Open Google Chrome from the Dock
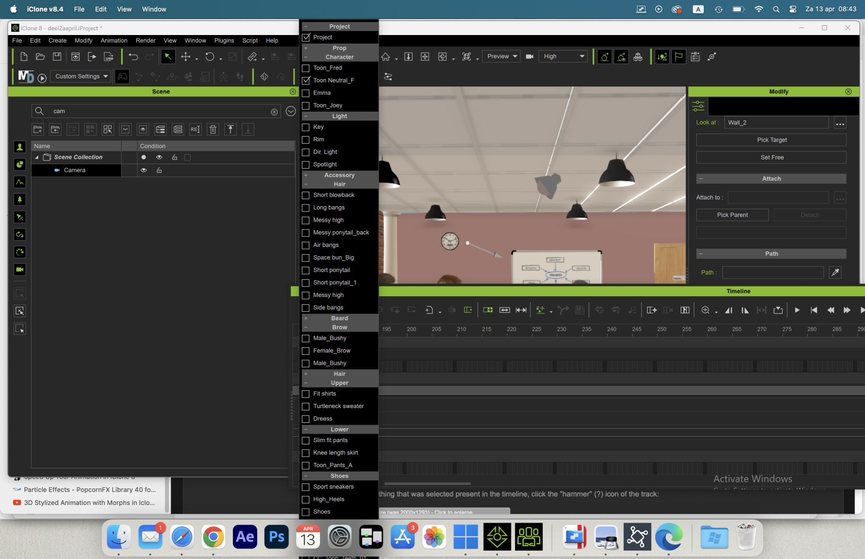The height and width of the screenshot is (559, 865). (213, 537)
